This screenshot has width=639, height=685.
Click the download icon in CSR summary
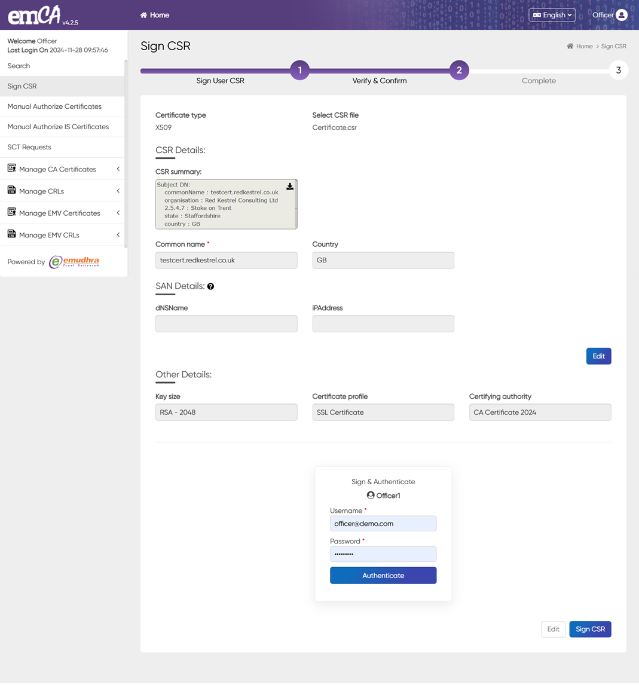point(290,186)
